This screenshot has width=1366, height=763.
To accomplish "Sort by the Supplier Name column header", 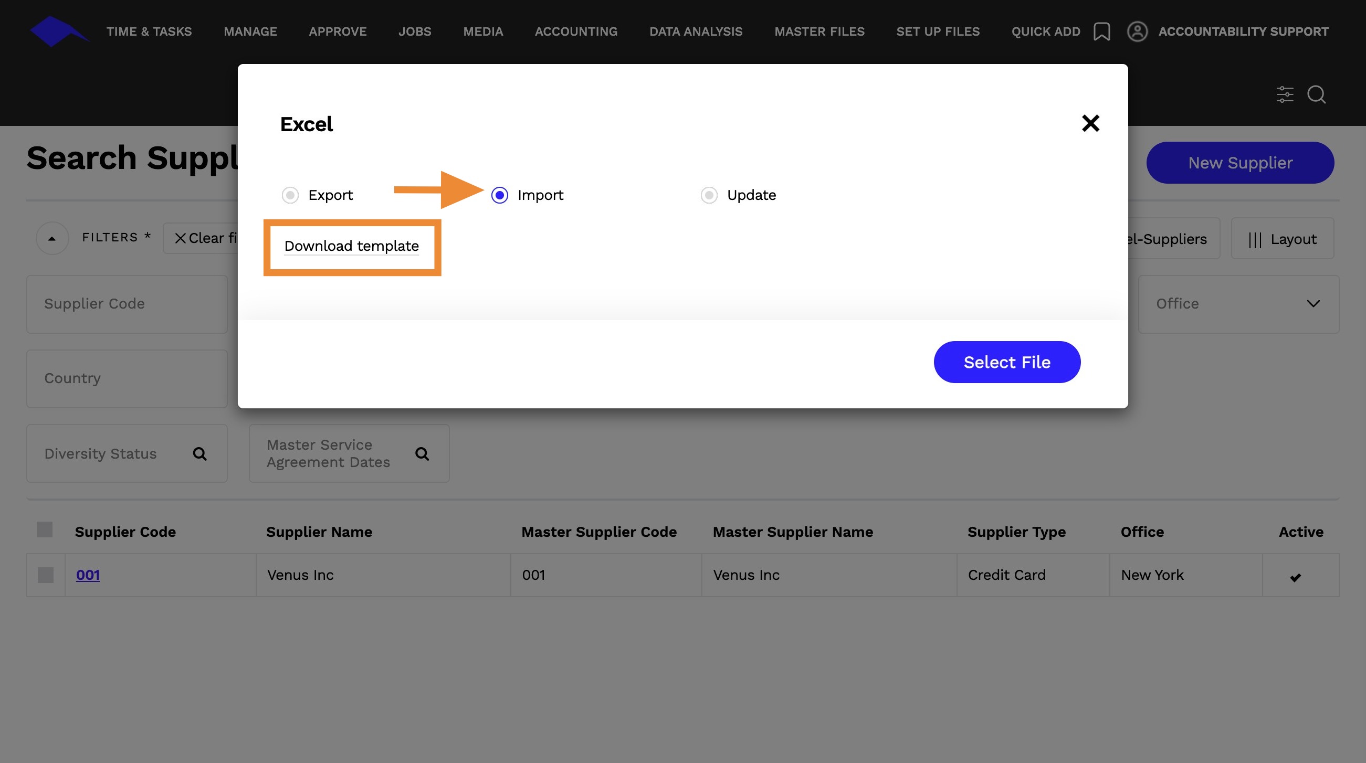I will coord(319,532).
